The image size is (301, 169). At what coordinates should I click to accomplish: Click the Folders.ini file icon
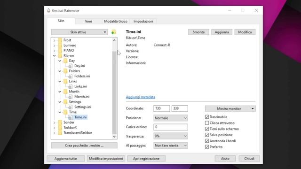click(71, 76)
